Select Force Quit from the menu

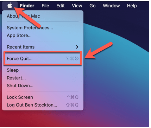tap(43, 58)
